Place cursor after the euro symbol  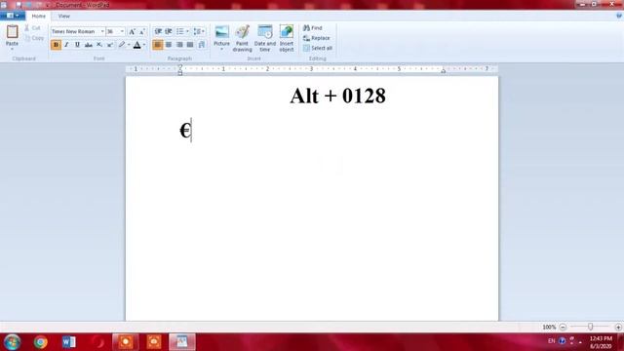pos(191,130)
